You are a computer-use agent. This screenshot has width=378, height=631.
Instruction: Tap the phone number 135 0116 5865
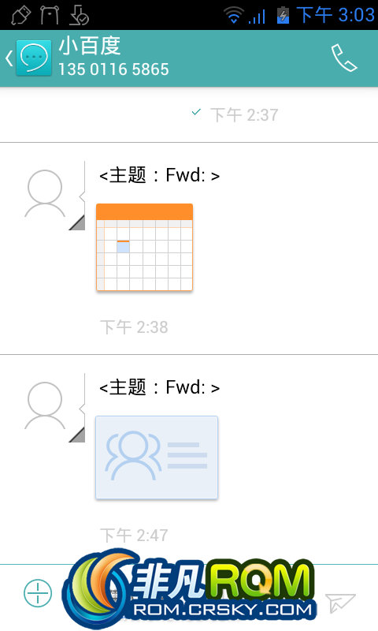pos(113,69)
